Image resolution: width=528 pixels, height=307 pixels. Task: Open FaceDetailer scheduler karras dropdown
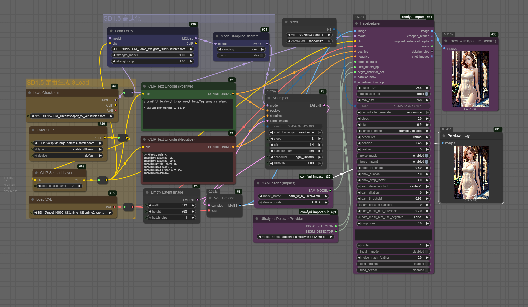point(393,137)
